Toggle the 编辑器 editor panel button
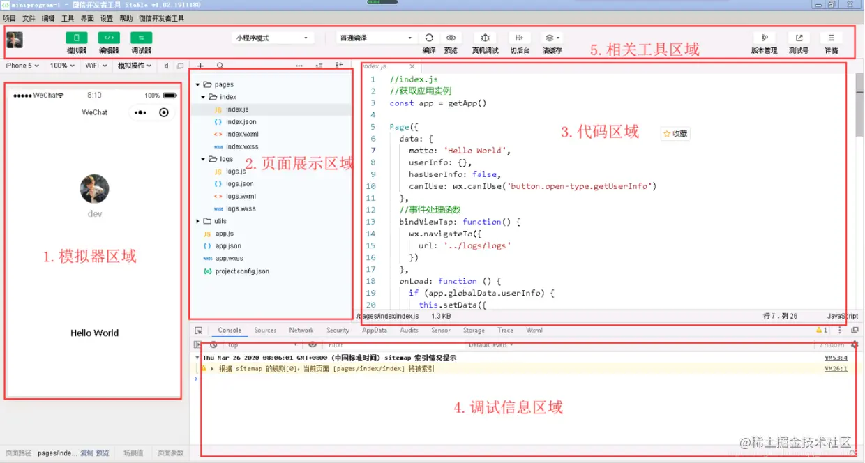The image size is (865, 463). coord(108,38)
